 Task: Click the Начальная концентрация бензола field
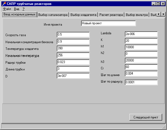coord(73,42)
